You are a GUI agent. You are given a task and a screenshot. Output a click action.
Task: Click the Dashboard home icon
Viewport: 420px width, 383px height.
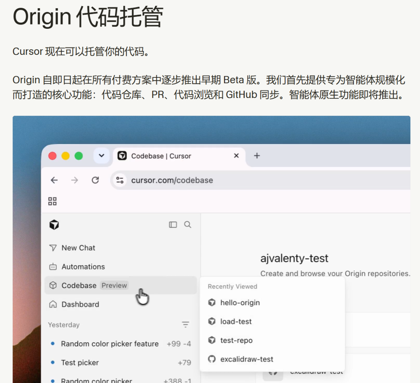pyautogui.click(x=53, y=304)
